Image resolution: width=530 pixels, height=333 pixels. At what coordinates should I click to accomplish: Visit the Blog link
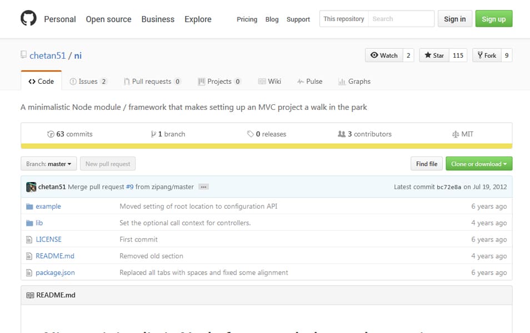tap(272, 19)
